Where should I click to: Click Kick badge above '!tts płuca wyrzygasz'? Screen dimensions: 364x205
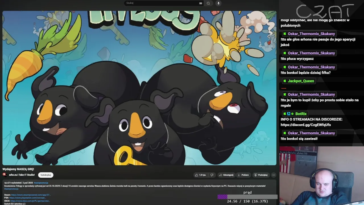click(x=285, y=53)
